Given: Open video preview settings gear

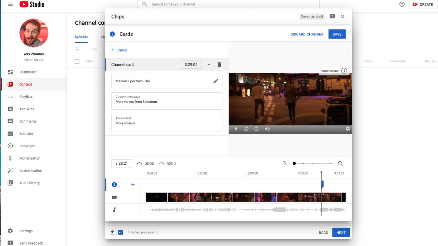Looking at the screenshot, I should coord(348,129).
